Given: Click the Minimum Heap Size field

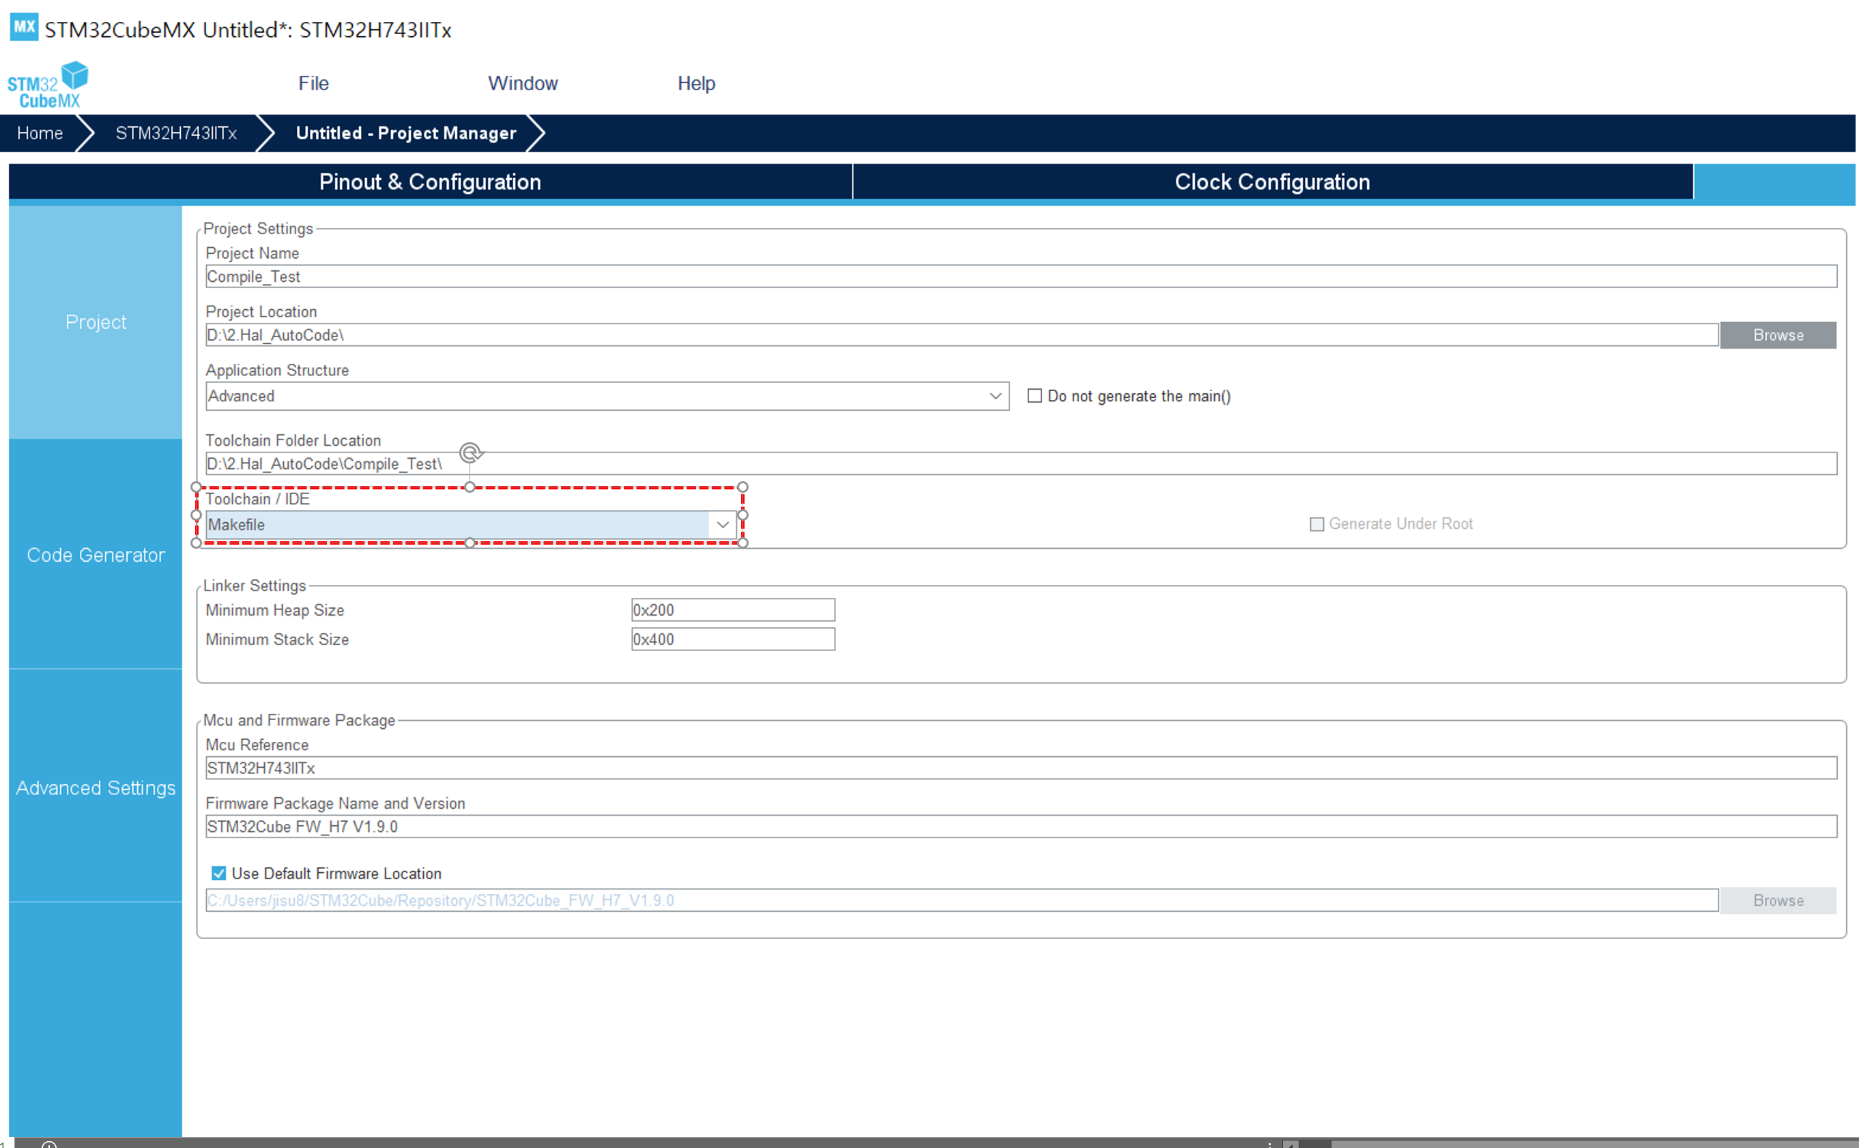Looking at the screenshot, I should coord(732,609).
